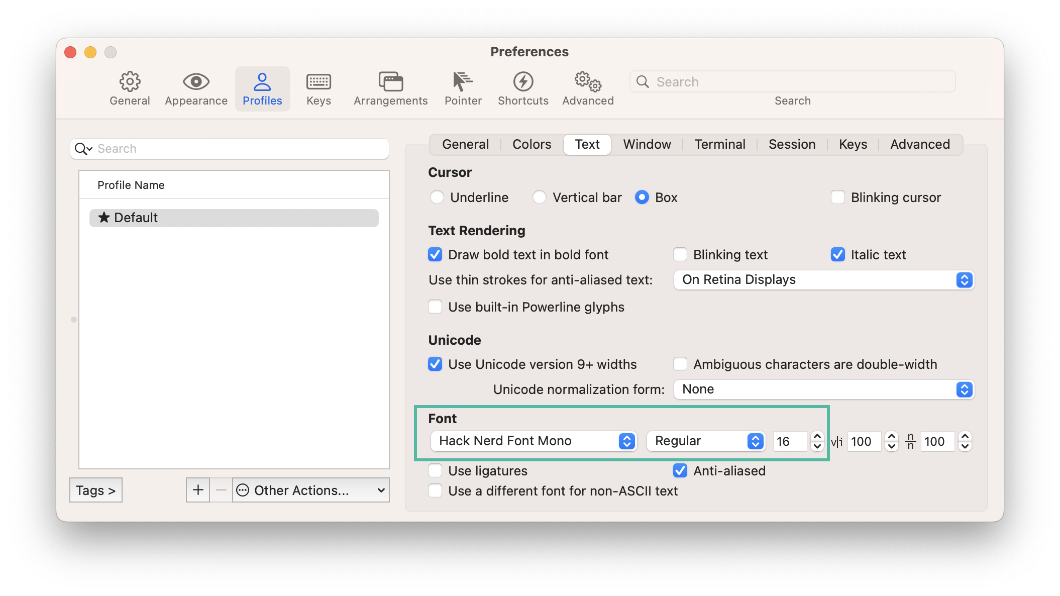Decrease horizontal character spacing stepper
The height and width of the screenshot is (596, 1060).
point(892,446)
